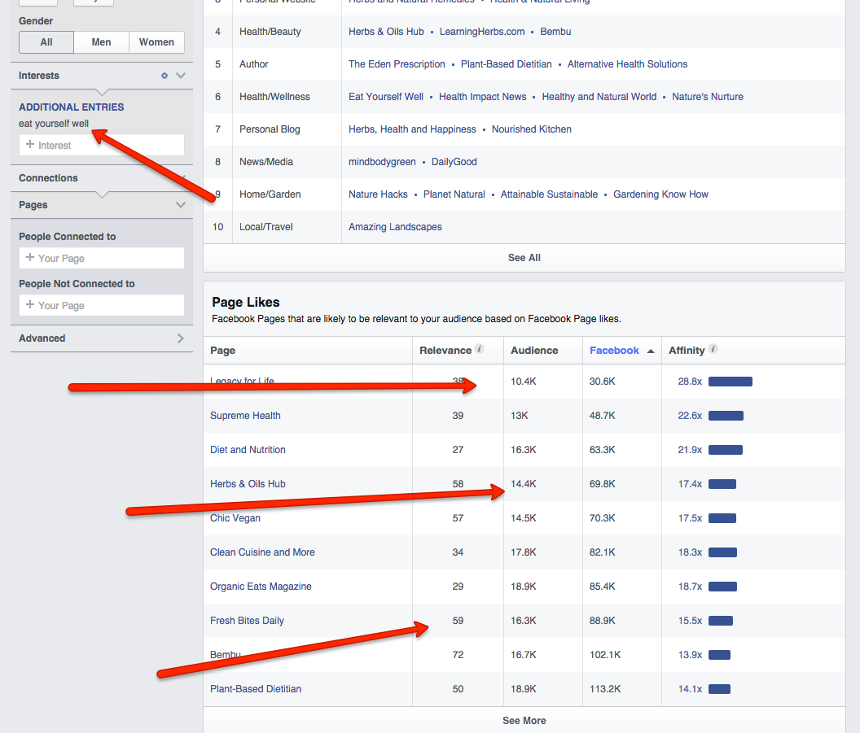
Task: Expand the Advanced section
Action: (x=180, y=338)
